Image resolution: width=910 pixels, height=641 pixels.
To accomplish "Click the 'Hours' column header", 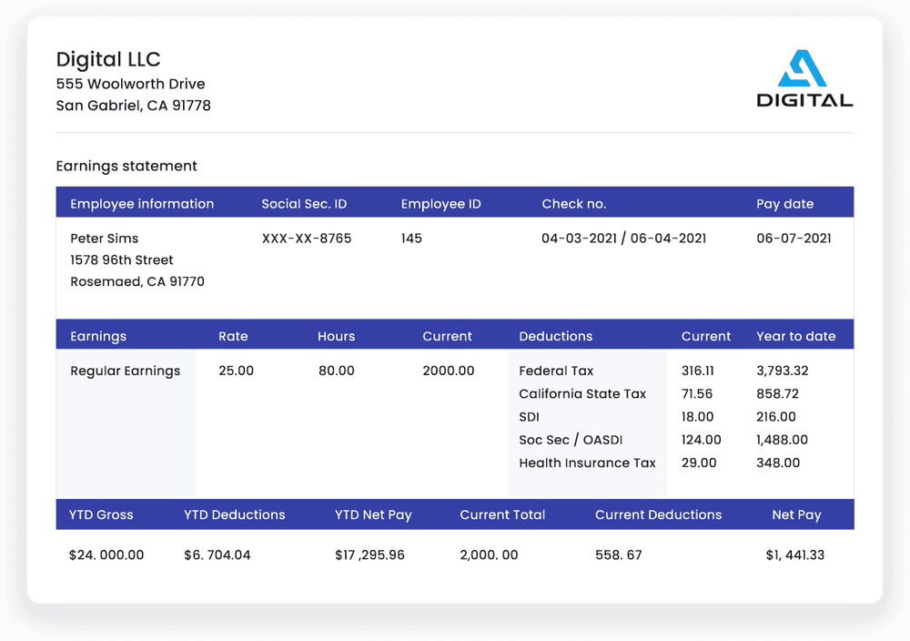I will click(336, 336).
